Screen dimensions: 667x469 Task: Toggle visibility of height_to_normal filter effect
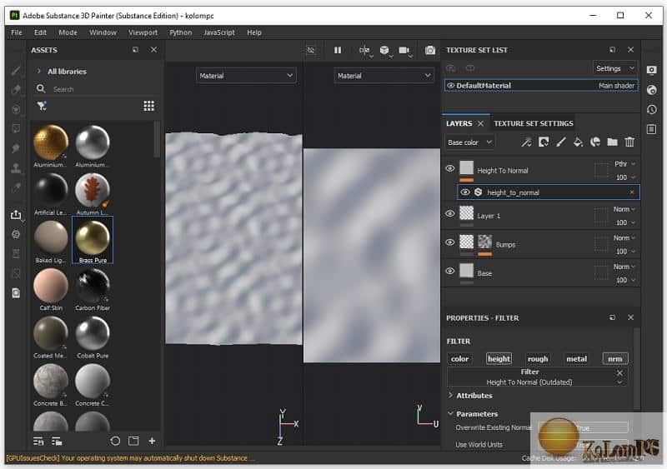(x=465, y=192)
